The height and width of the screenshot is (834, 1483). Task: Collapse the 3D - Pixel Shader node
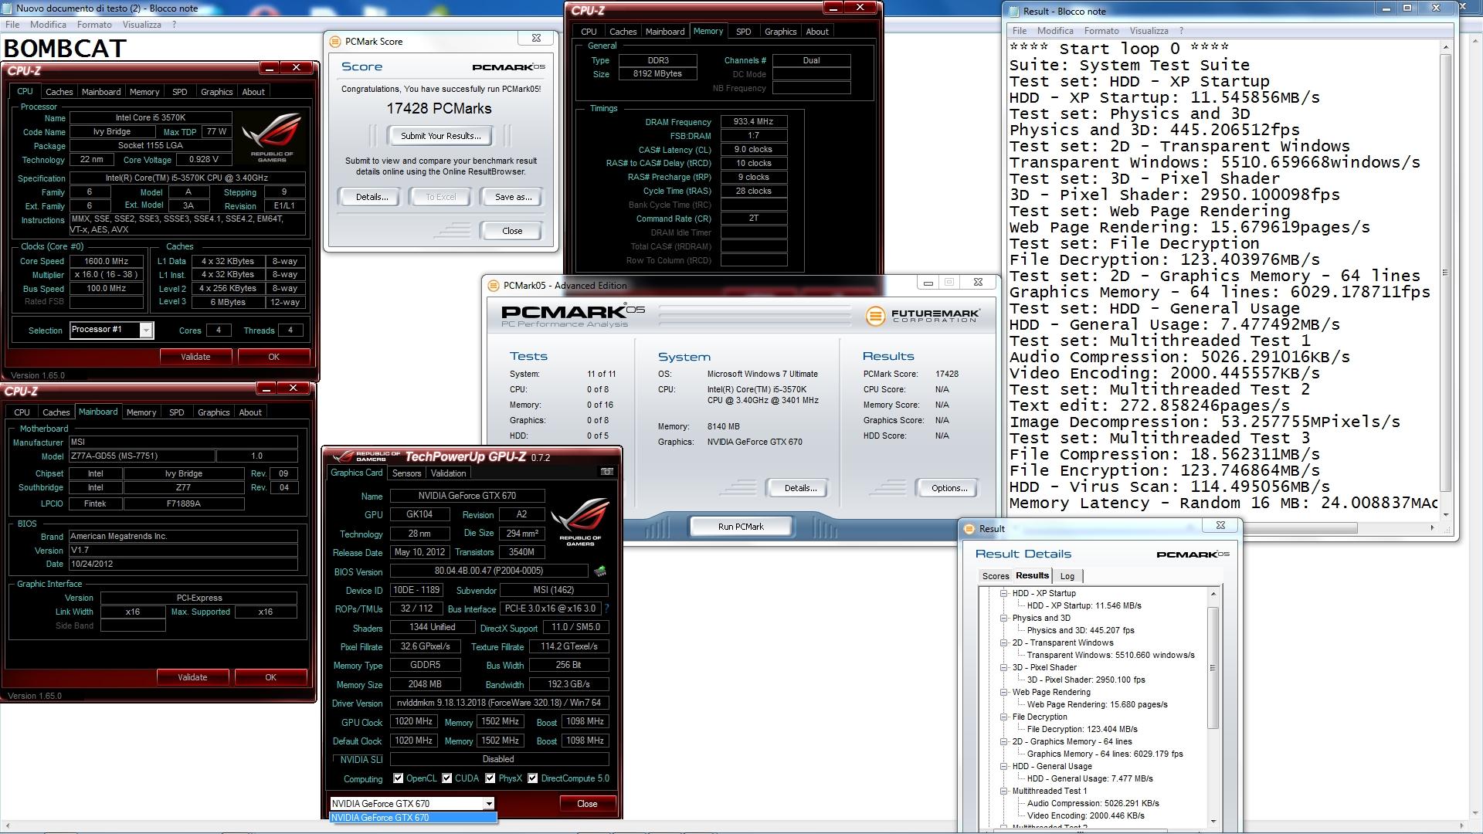[x=1004, y=667]
